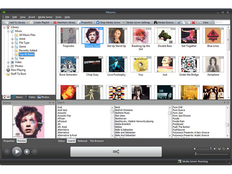
Task: Select 'Purple Rain' in the album list
Action: [178, 121]
